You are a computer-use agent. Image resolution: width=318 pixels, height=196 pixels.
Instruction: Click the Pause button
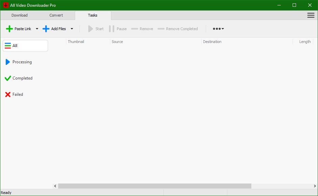click(x=118, y=29)
